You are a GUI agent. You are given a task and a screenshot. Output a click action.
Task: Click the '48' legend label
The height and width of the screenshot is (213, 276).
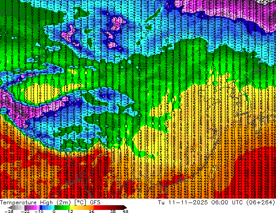pyautogui.click(x=125, y=211)
